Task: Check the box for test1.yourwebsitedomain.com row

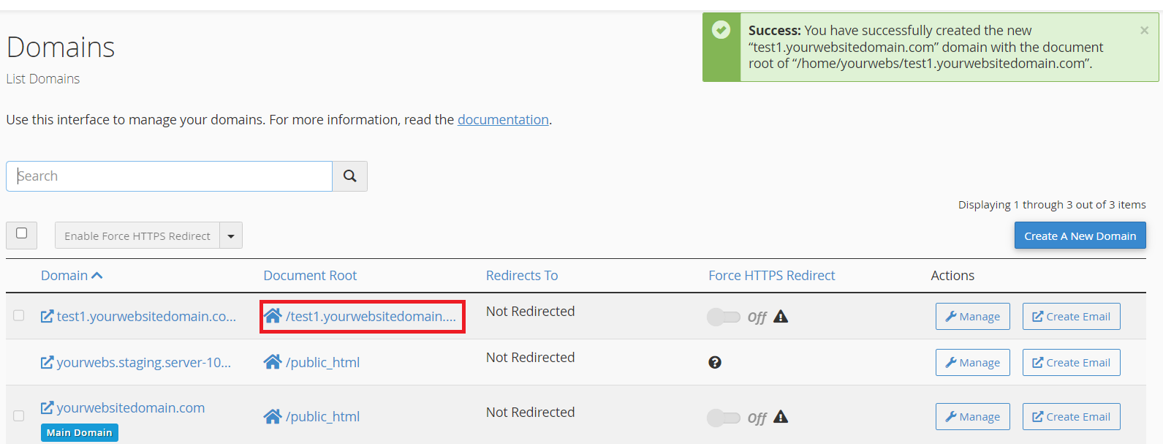Action: pyautogui.click(x=19, y=315)
